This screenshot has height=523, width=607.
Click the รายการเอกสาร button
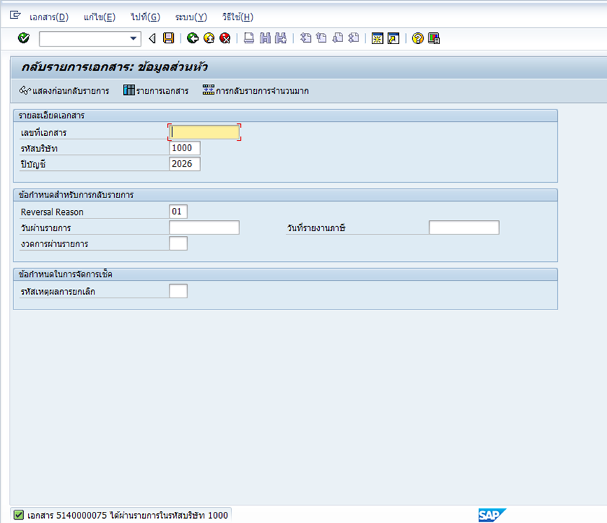coord(155,90)
